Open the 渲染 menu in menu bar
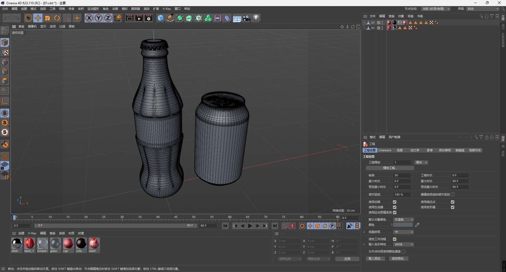This screenshot has width=506, height=272. 146,9
